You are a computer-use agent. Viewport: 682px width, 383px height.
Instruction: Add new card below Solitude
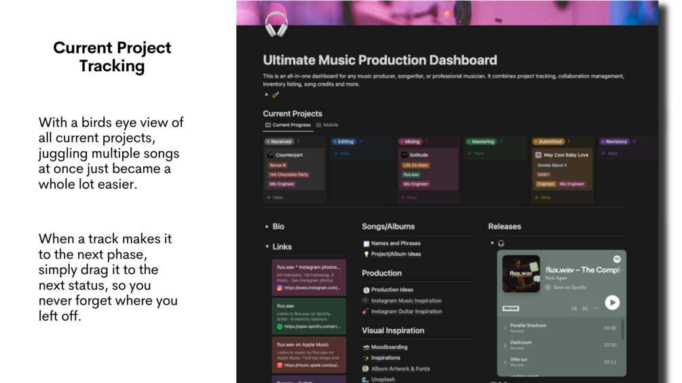[409, 197]
